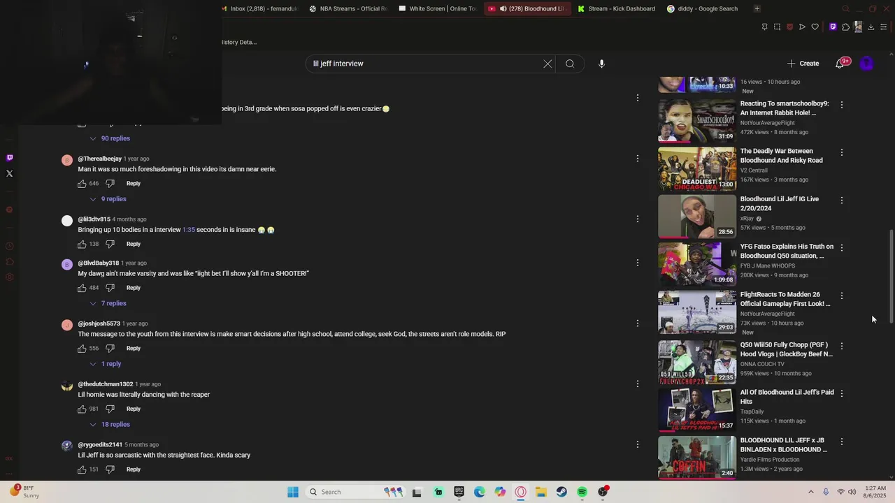Open options for Bloodhound Lil Jeff IG Live

841,201
